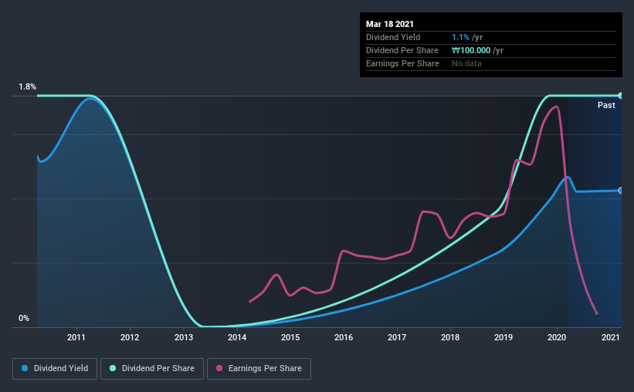Click the 2014 x-axis year label

click(237, 337)
